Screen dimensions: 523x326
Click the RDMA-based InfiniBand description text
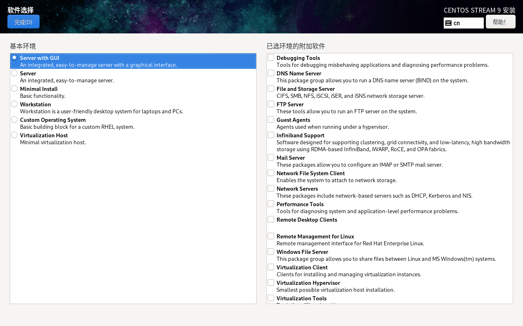[x=393, y=146]
